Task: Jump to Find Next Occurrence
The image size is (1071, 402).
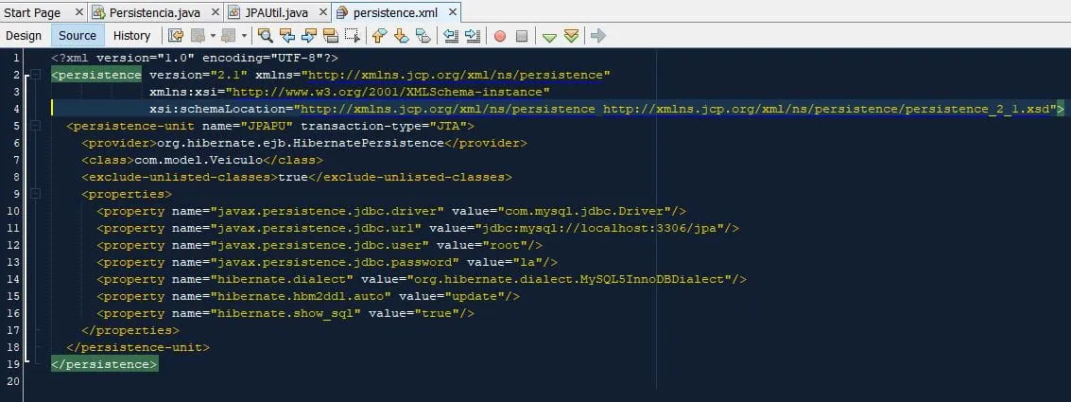Action: 309,36
